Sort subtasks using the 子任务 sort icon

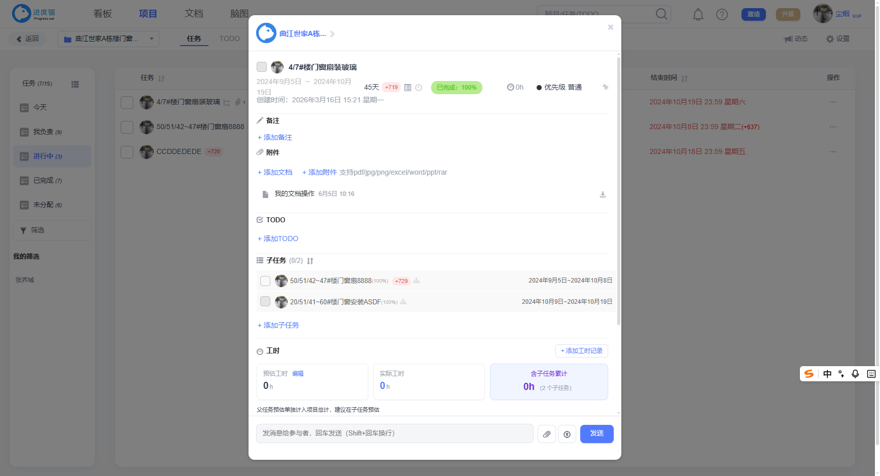pos(310,261)
